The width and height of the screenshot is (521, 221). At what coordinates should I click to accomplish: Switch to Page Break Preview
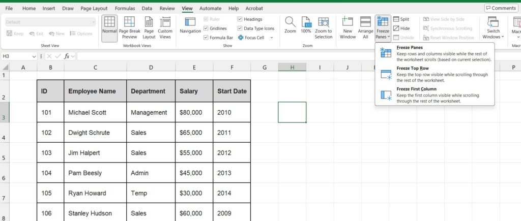130,28
